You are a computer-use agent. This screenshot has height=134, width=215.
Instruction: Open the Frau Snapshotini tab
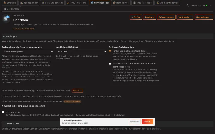[52, 3]
